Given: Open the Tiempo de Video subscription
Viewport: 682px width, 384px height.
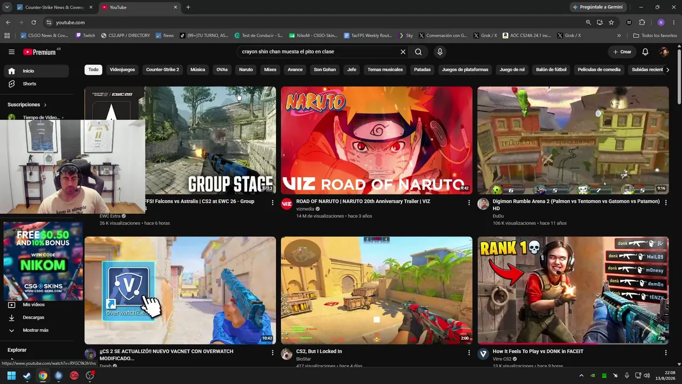Looking at the screenshot, I should pyautogui.click(x=35, y=117).
